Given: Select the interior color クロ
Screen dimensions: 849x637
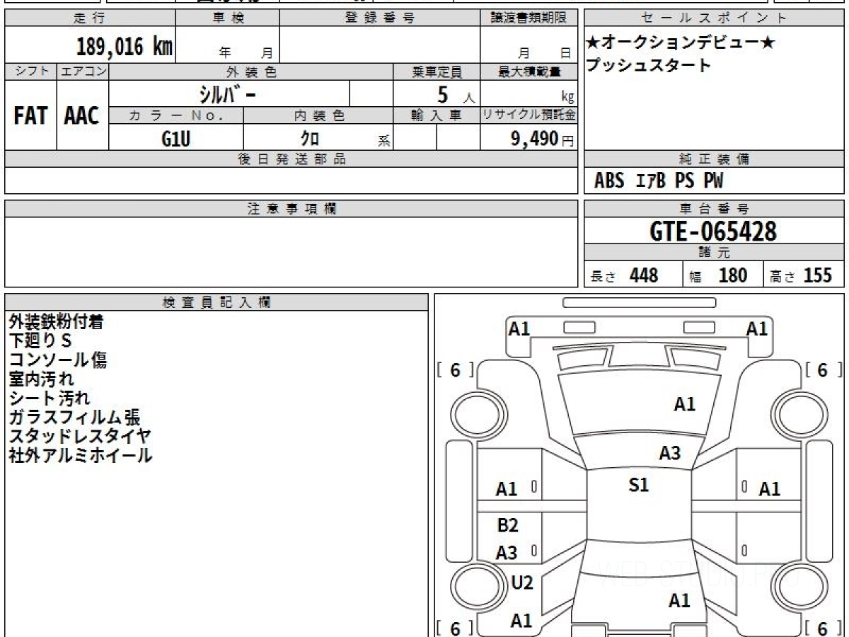Looking at the screenshot, I should 310,139.
